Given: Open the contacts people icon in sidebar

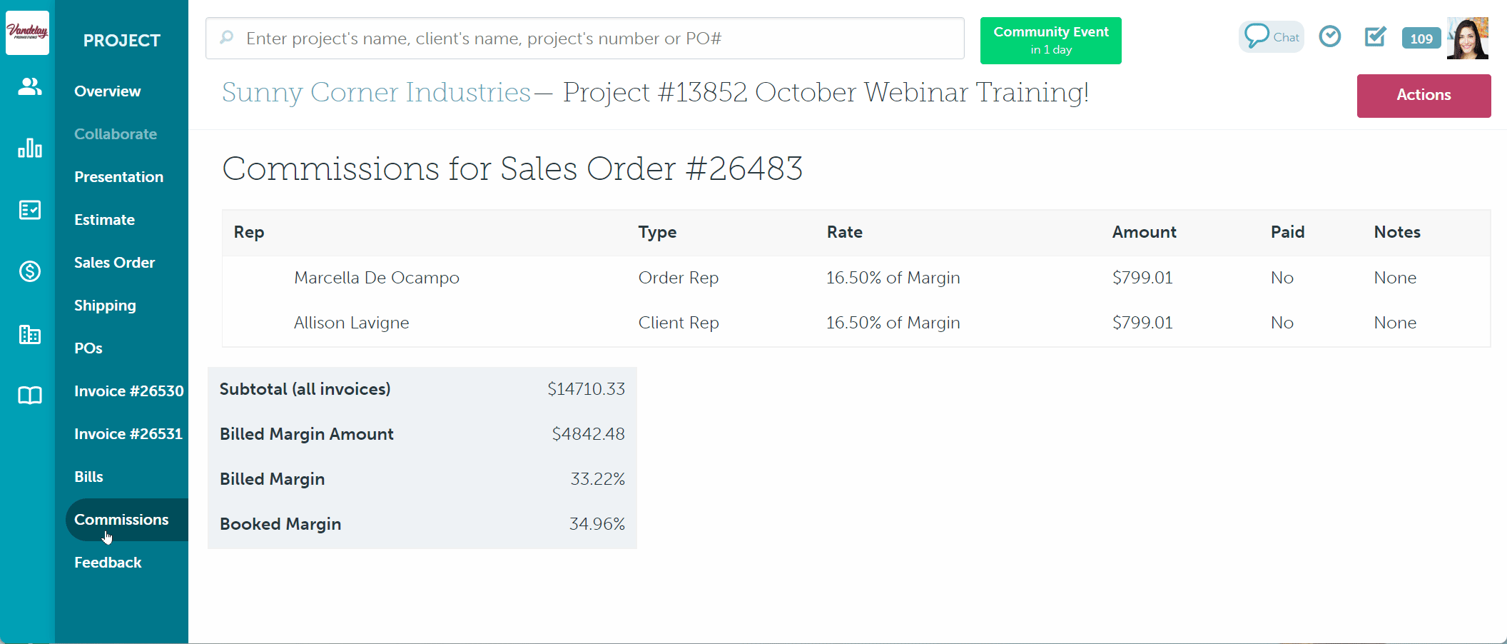Looking at the screenshot, I should (x=29, y=87).
